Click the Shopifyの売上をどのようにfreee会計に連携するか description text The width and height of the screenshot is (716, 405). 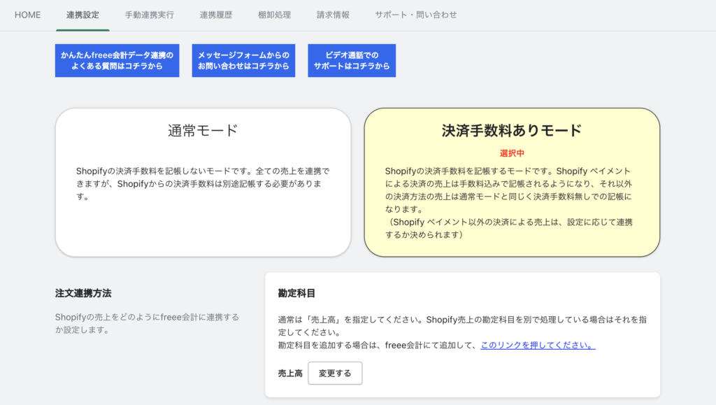click(x=147, y=323)
